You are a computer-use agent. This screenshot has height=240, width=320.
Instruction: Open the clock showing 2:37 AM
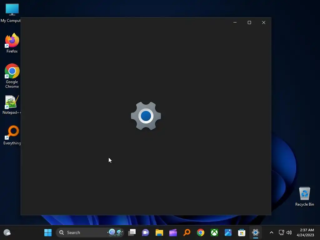click(305, 232)
